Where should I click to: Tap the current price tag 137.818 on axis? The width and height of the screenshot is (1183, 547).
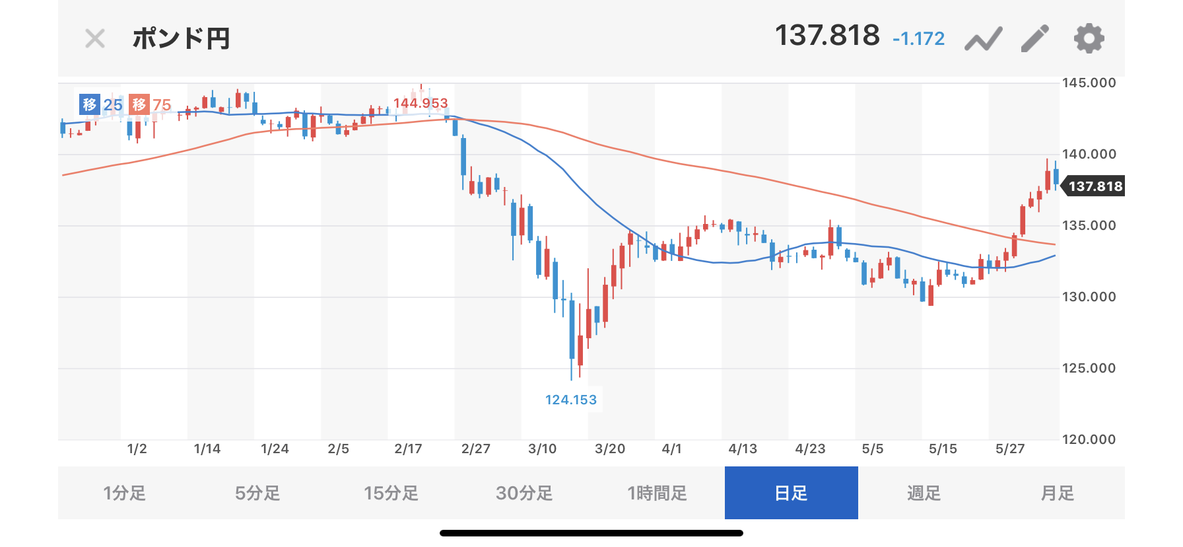[1095, 186]
